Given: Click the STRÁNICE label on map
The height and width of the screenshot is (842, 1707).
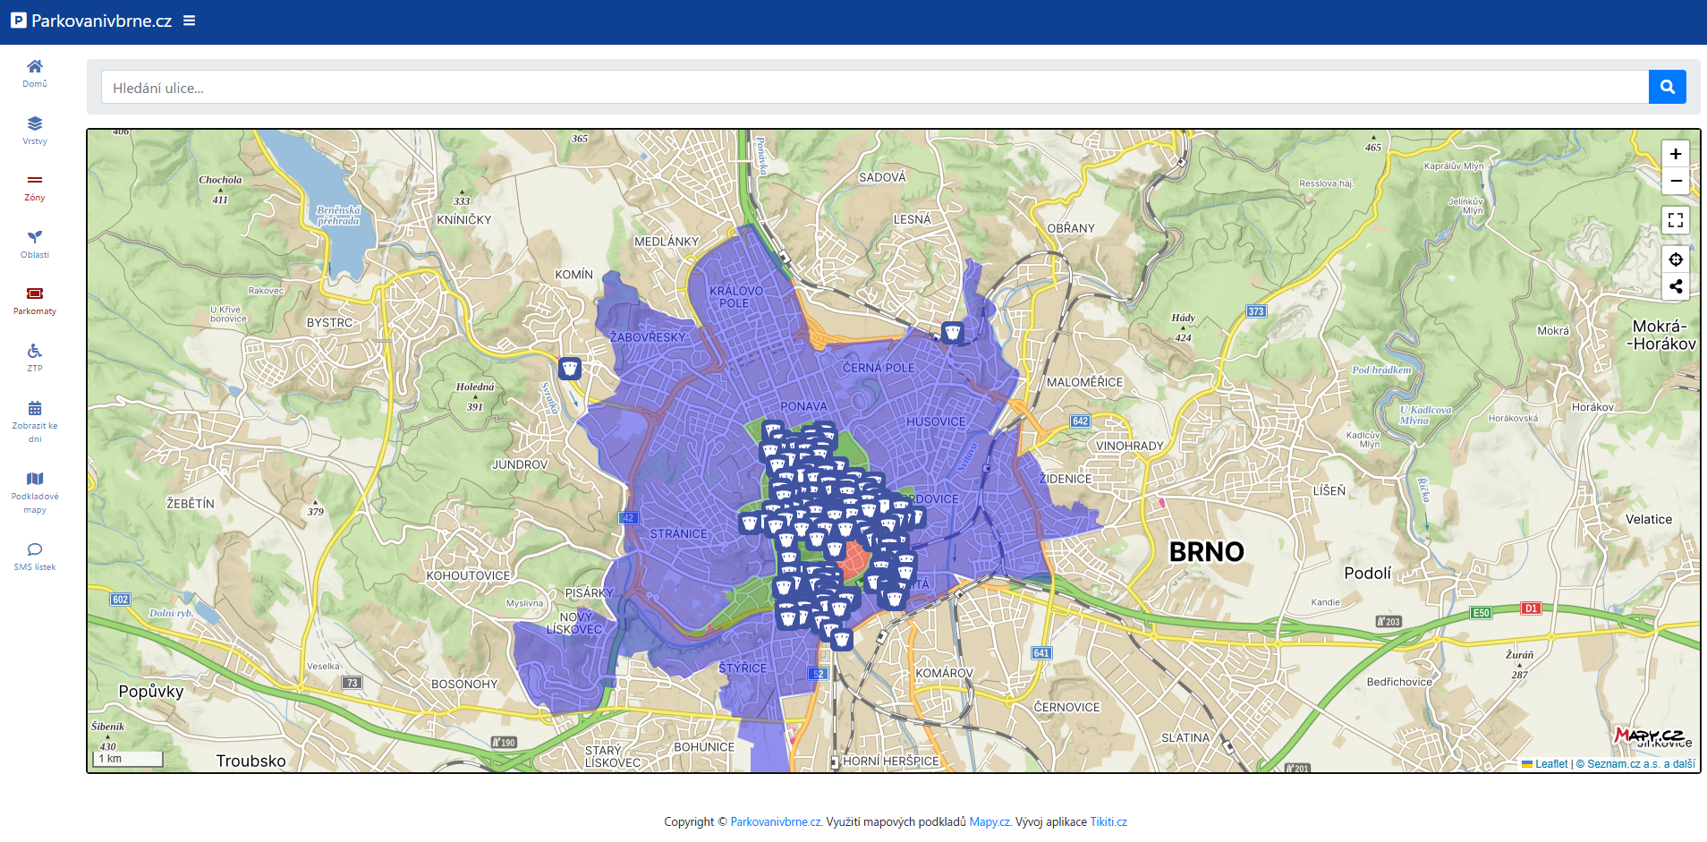Looking at the screenshot, I should [x=678, y=533].
